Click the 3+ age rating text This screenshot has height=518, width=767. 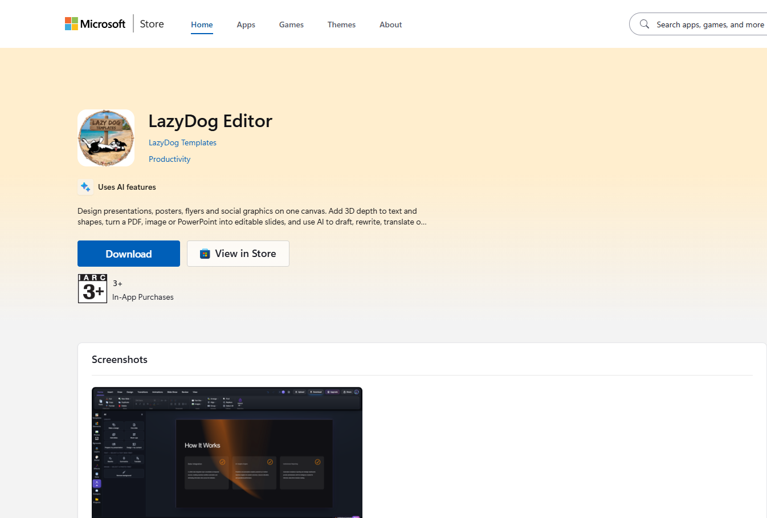(x=117, y=283)
